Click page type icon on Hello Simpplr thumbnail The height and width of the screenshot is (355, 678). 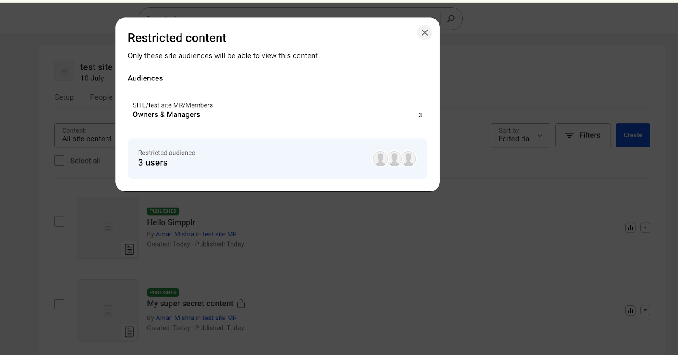click(130, 250)
